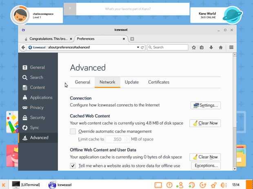Open the URL bar history dropdown arrow
The image size is (253, 189).
tap(138, 48)
